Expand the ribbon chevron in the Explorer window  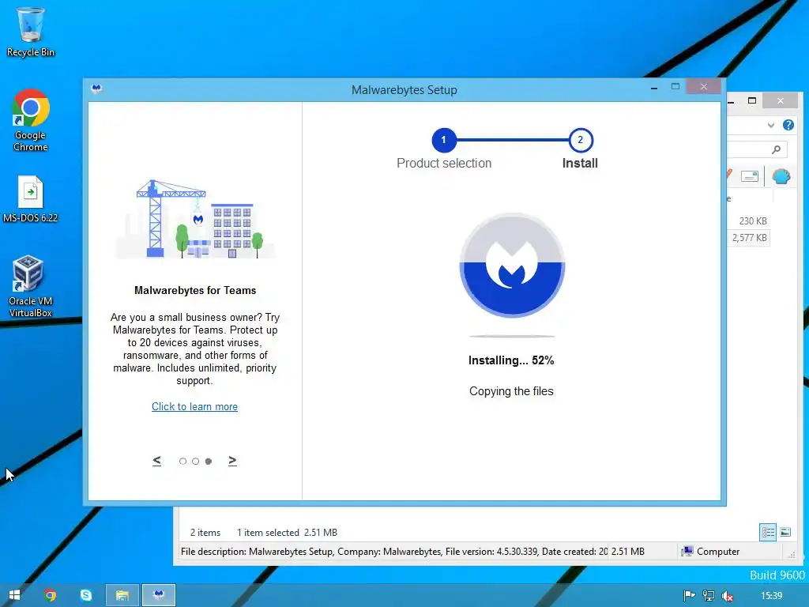pyautogui.click(x=771, y=125)
